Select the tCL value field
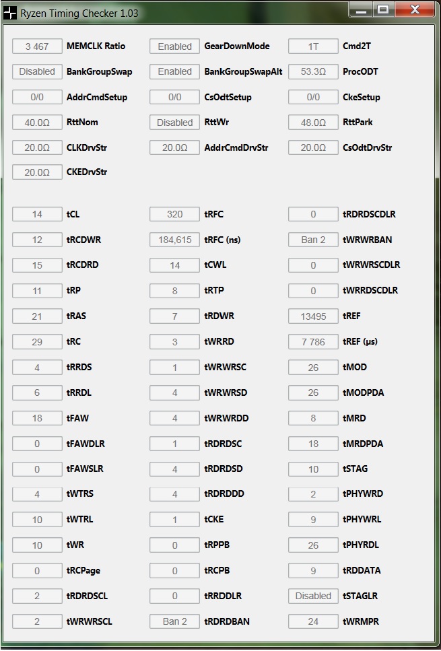 point(37,214)
